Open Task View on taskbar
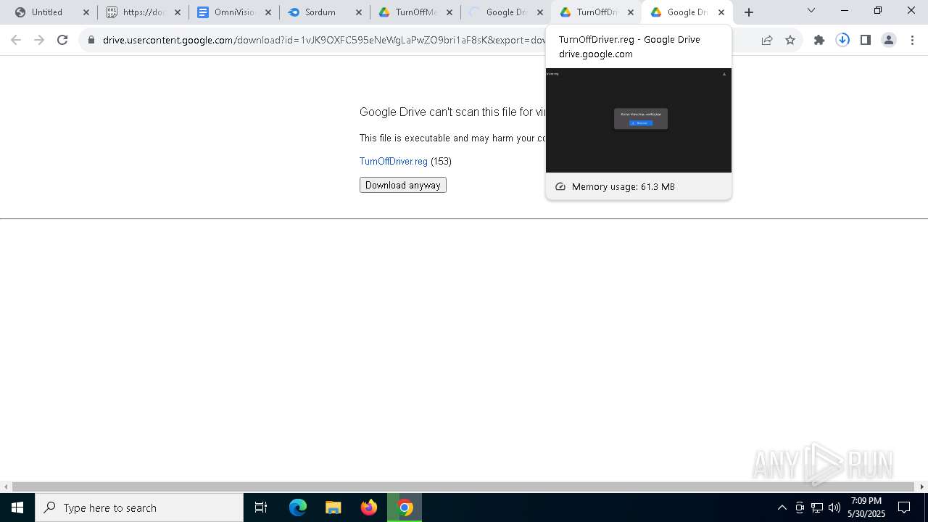Screen dimensions: 928x522 261,507
